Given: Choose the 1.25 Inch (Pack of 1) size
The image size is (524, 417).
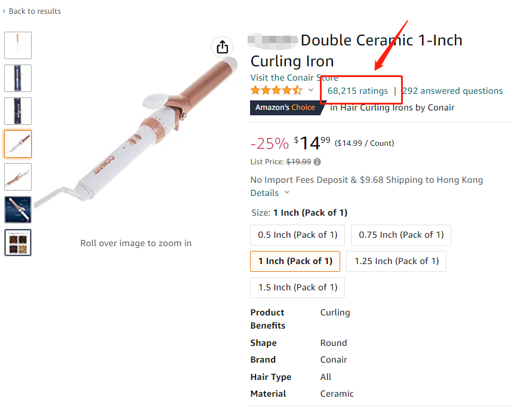Looking at the screenshot, I should tap(396, 261).
